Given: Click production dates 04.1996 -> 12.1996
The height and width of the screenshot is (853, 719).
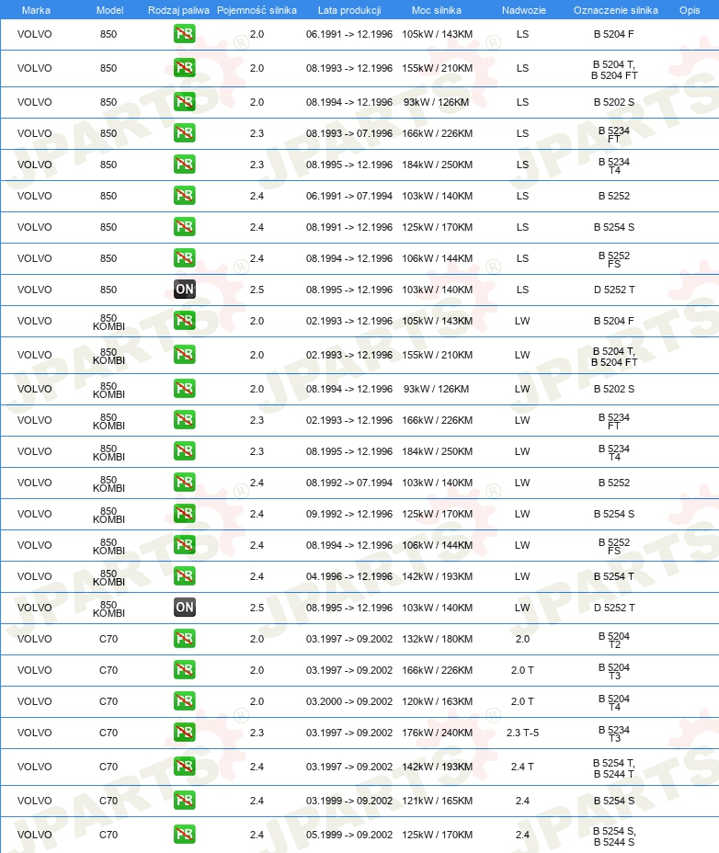Looking at the screenshot, I should coord(348,576).
